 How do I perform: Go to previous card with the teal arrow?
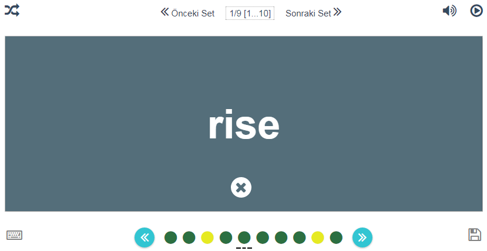click(x=145, y=238)
